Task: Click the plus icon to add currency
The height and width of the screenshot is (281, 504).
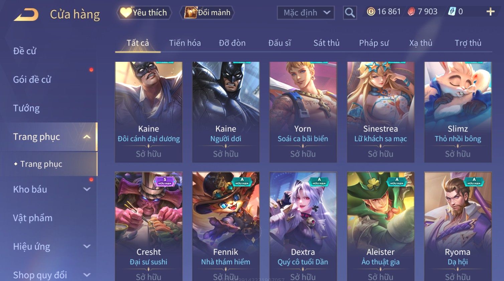Action: 490,12
